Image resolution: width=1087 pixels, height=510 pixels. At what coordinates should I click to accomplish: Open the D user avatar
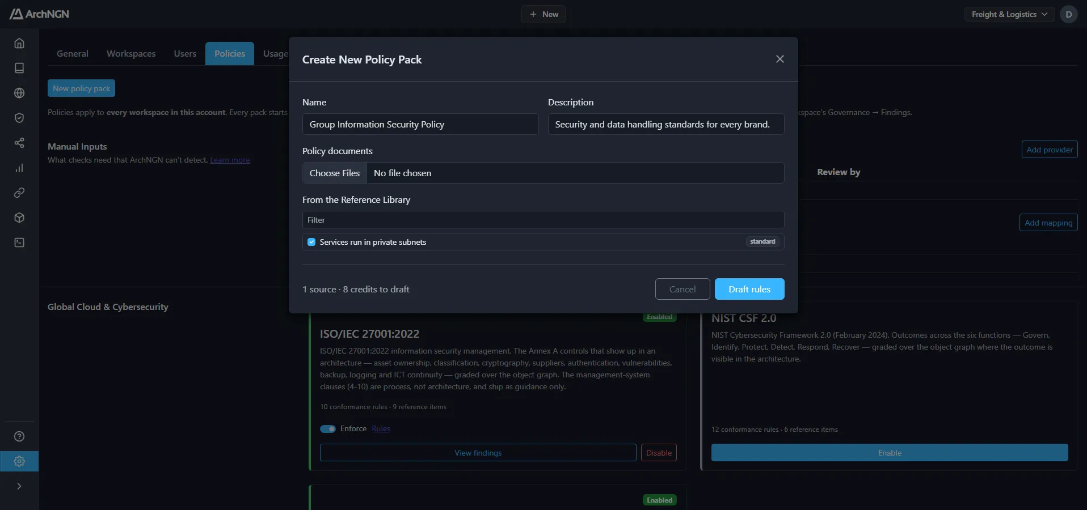click(1069, 14)
